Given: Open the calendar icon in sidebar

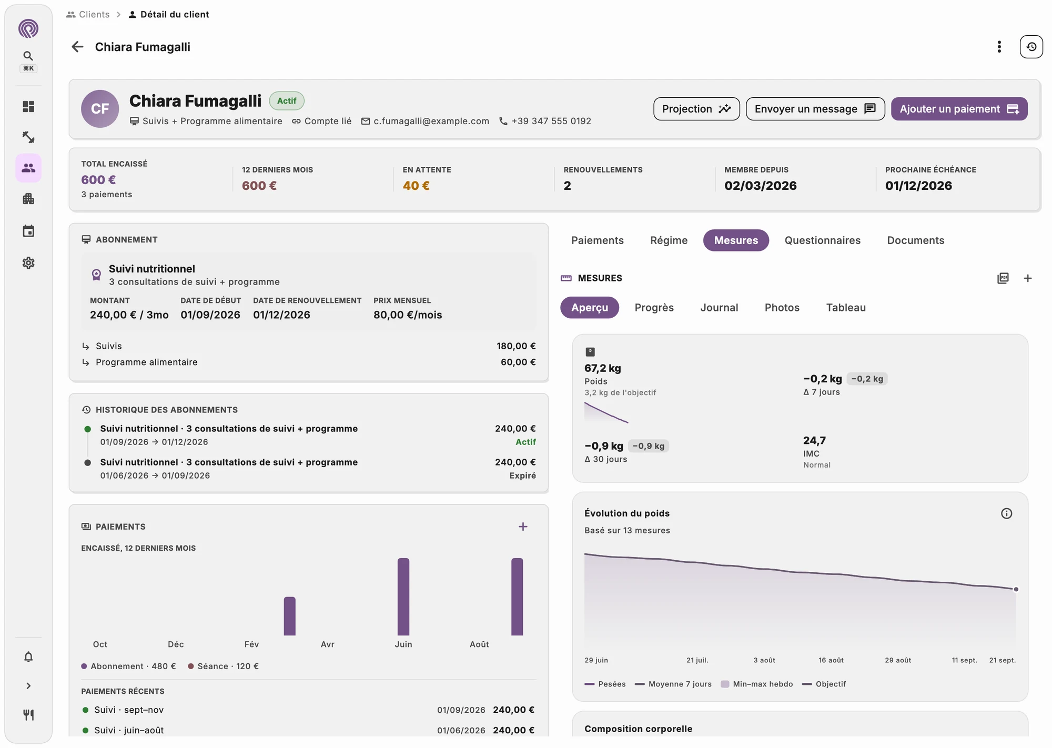Looking at the screenshot, I should 28,231.
